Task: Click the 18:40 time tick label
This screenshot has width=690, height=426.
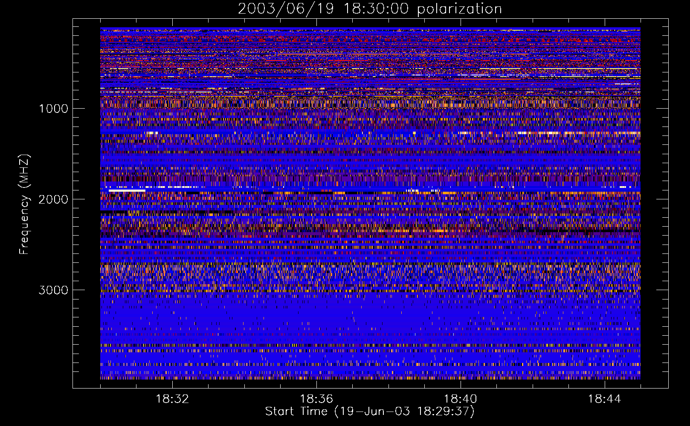Action: pyautogui.click(x=461, y=399)
